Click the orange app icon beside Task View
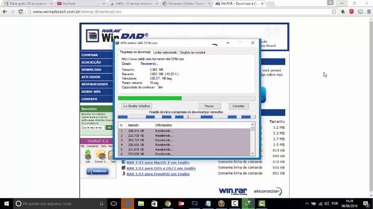Screen dimensions: 373x209 (128, 204)
